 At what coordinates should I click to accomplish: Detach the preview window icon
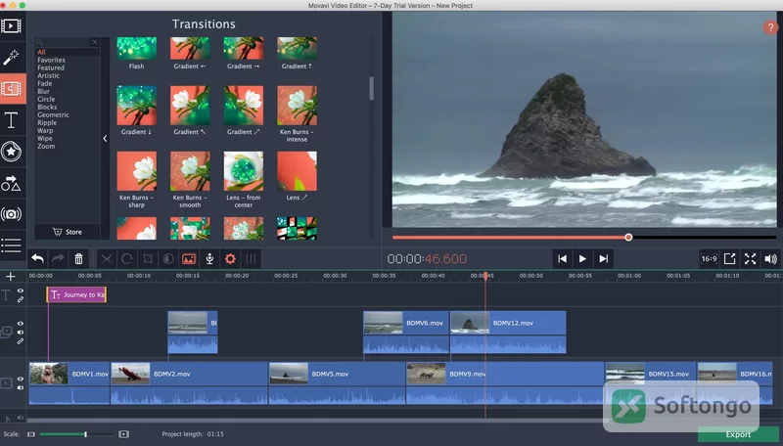(729, 258)
